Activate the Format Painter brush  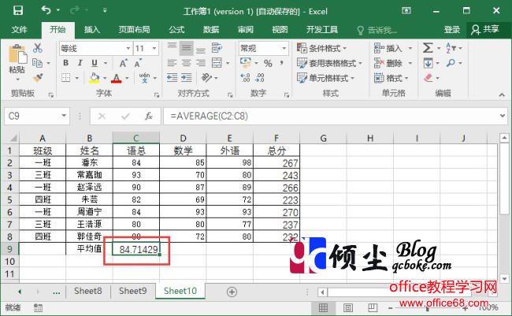pyautogui.click(x=38, y=78)
